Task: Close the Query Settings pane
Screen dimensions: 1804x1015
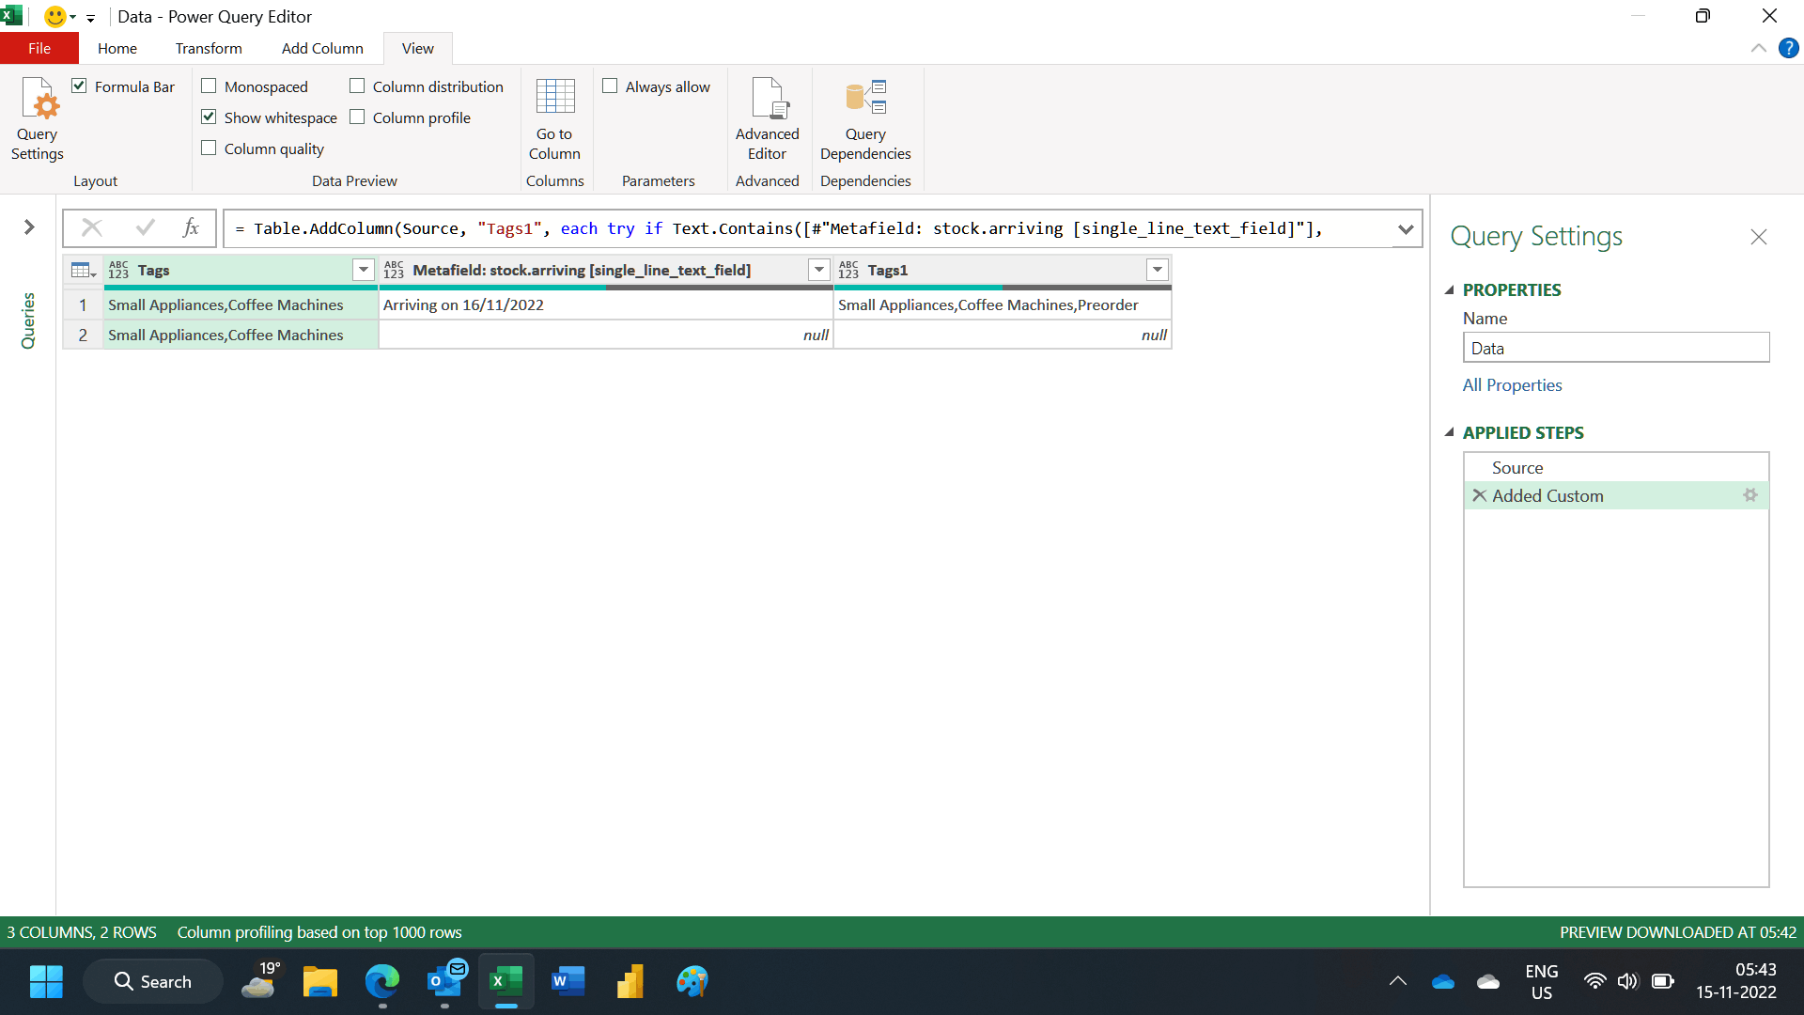Action: pyautogui.click(x=1759, y=237)
